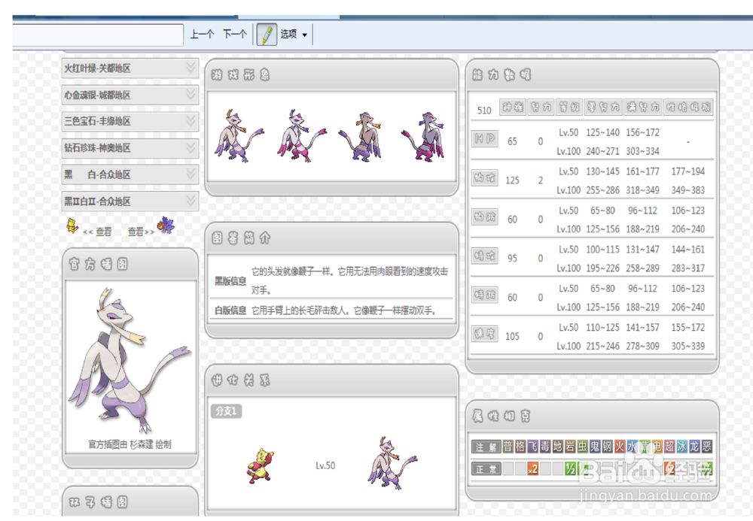Click the 白版信息 Pokédex entry label

coord(230,310)
